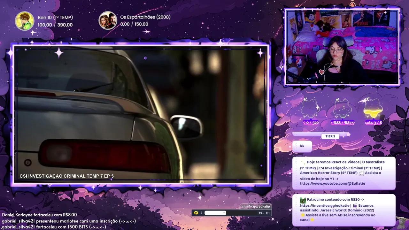Open the incentive.gg/eukatie link
The width and height of the screenshot is (409, 230).
[x=324, y=205]
